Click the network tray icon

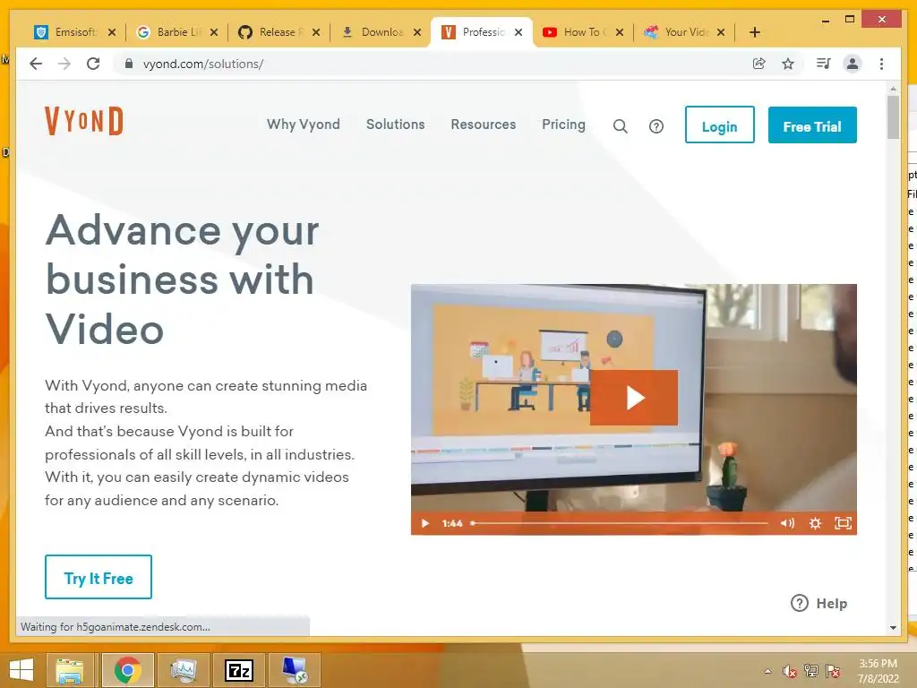811,671
